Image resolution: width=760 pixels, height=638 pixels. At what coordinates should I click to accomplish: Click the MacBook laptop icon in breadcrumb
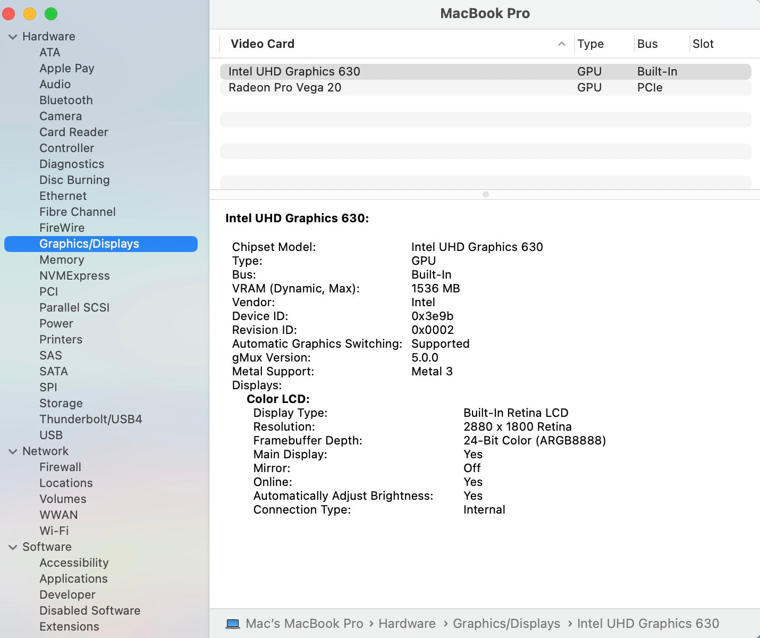tap(233, 623)
